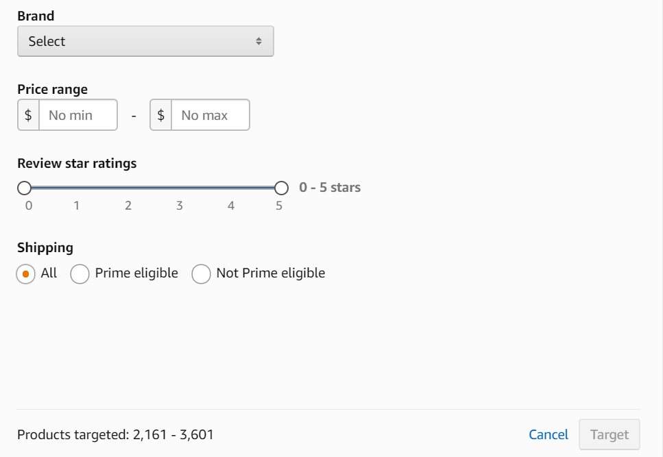The width and height of the screenshot is (663, 457).
Task: Select Not Prime eligible shipping option
Action: (201, 274)
